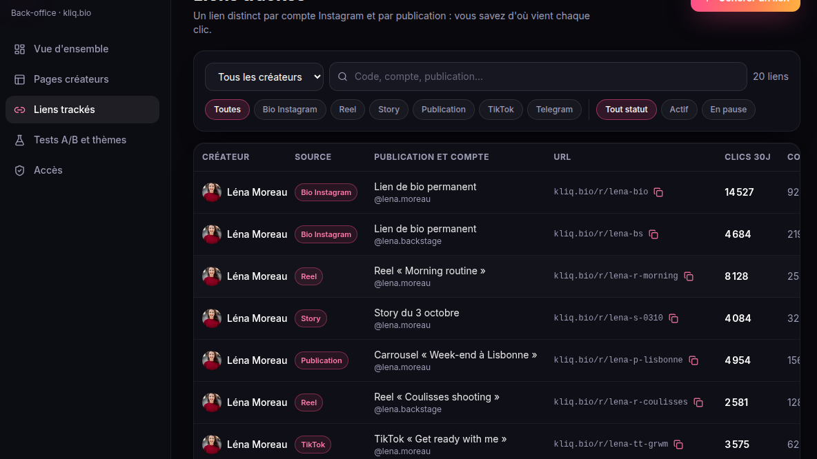Click 2 581 clicks value
This screenshot has height=459, width=817.
coord(736,402)
